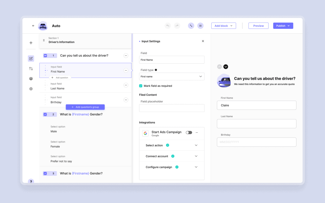The width and height of the screenshot is (325, 203).
Task: Redo the last change
Action: (x=177, y=26)
